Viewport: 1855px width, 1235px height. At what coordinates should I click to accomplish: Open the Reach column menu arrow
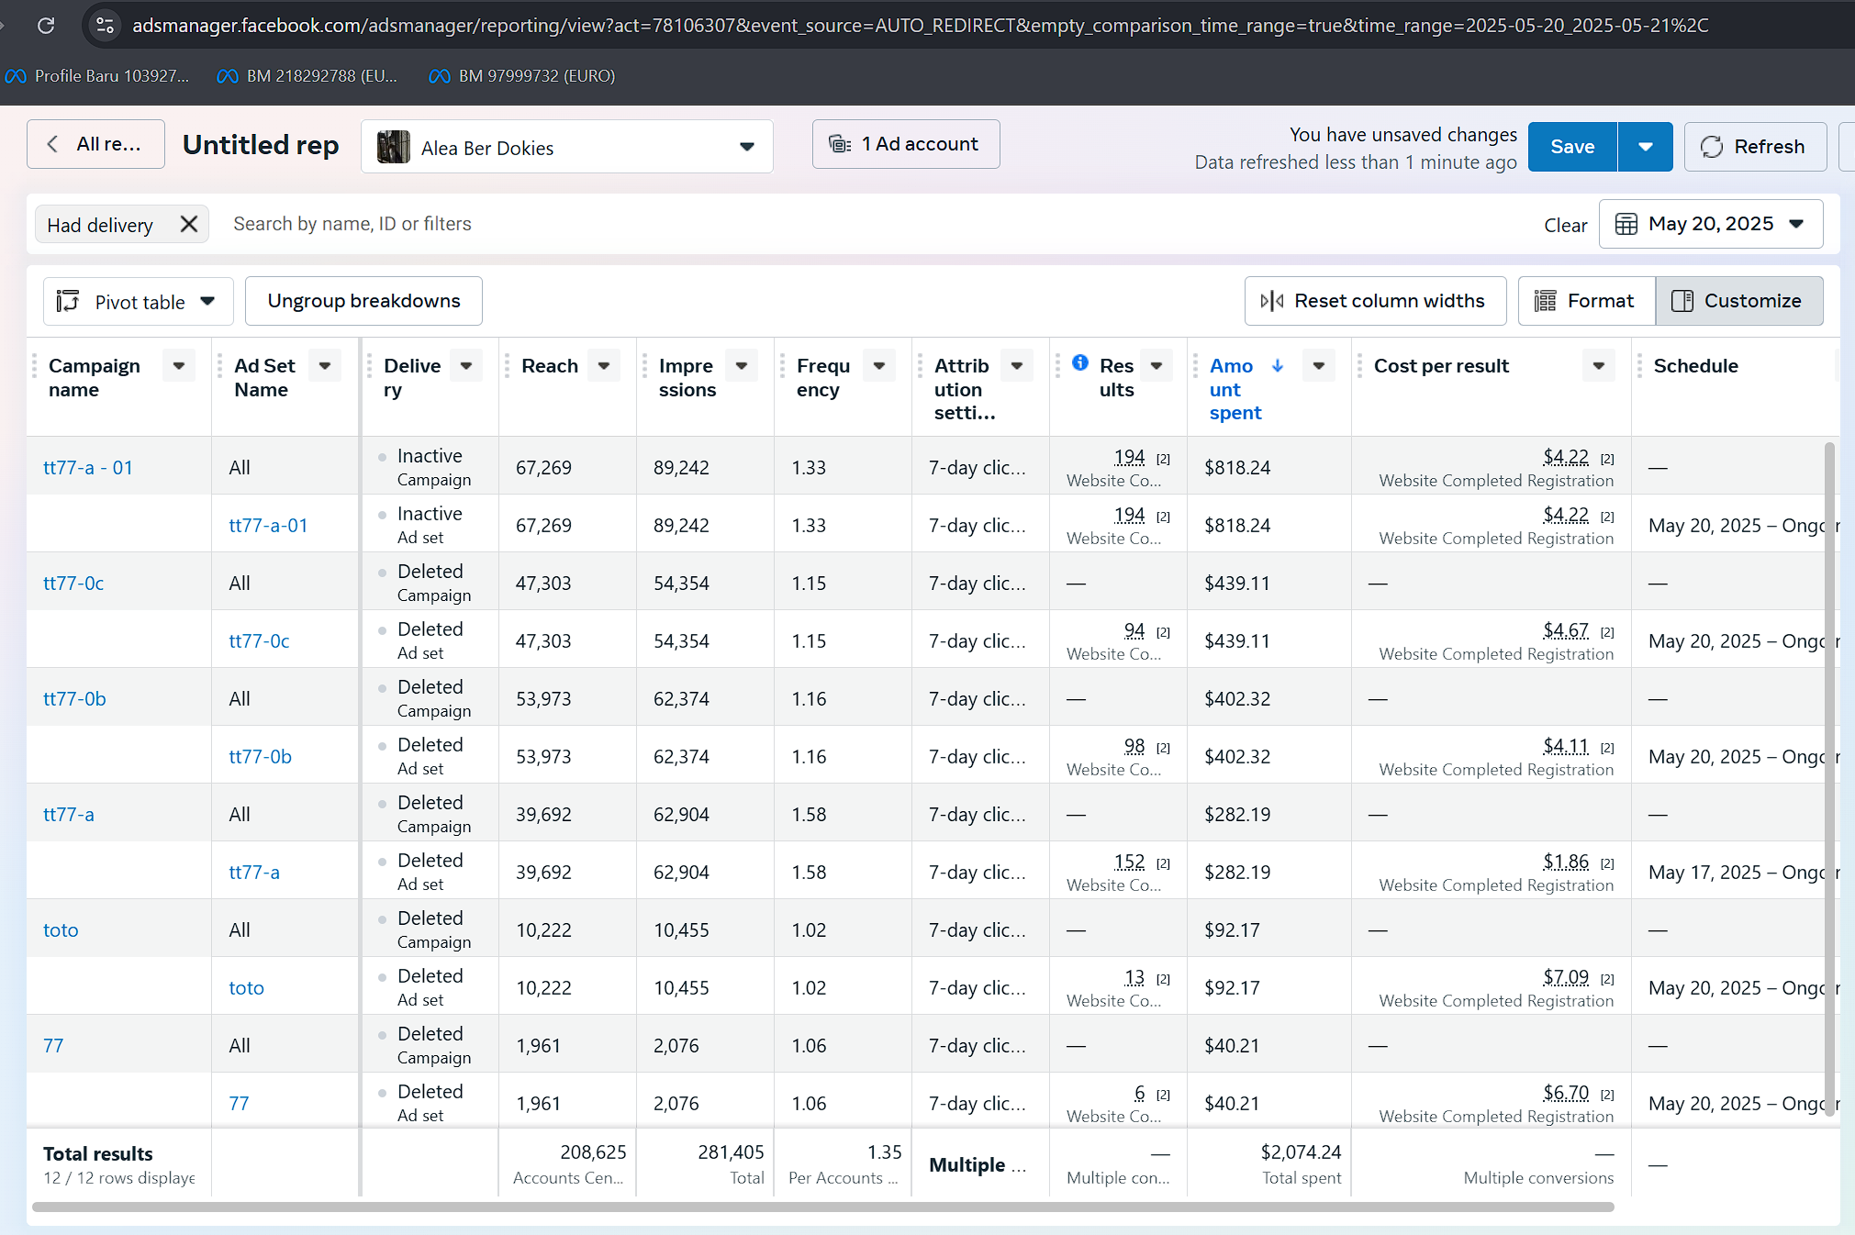(604, 366)
